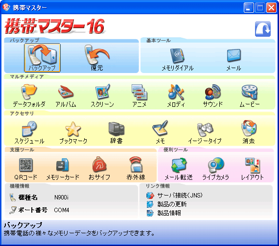Open the QRコード tool
This screenshot has width=279, height=246.
tap(26, 169)
